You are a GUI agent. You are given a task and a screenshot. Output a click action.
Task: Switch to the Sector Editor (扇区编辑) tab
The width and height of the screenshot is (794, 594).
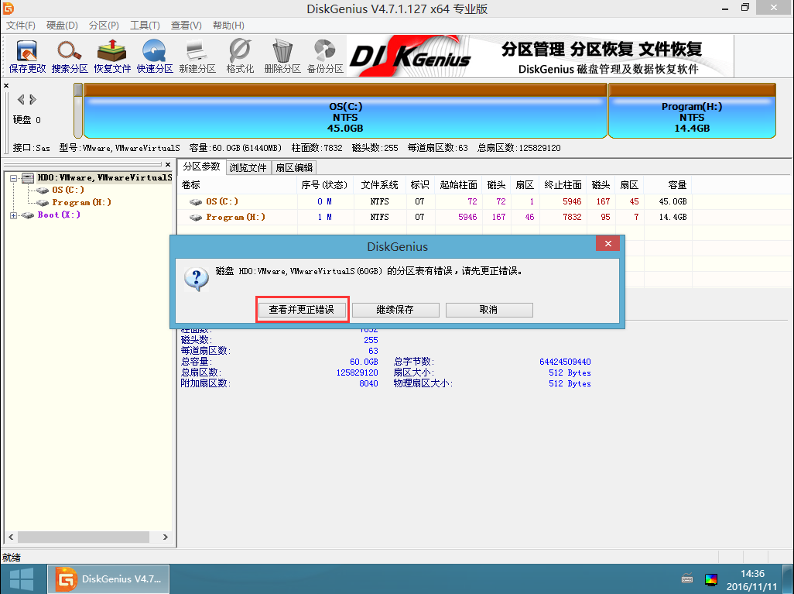(294, 168)
